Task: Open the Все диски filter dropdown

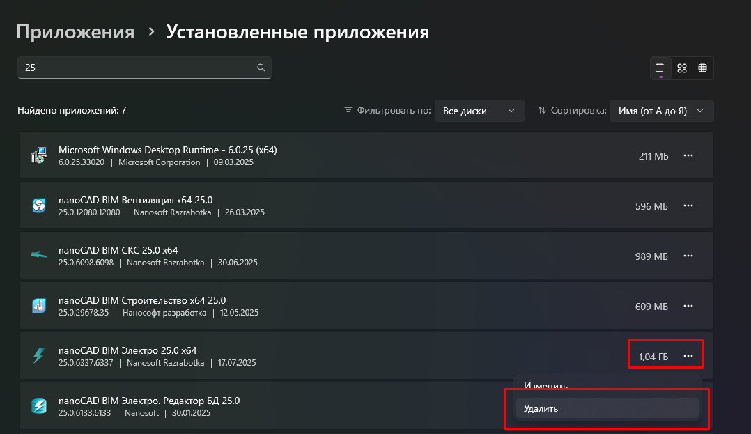Action: pyautogui.click(x=479, y=111)
